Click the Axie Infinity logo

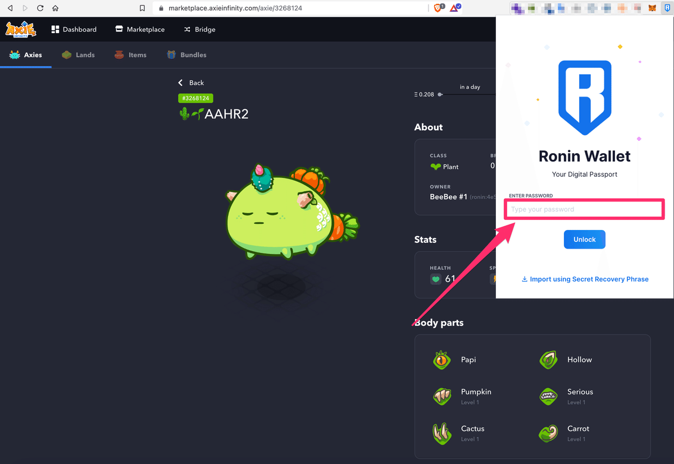point(21,29)
